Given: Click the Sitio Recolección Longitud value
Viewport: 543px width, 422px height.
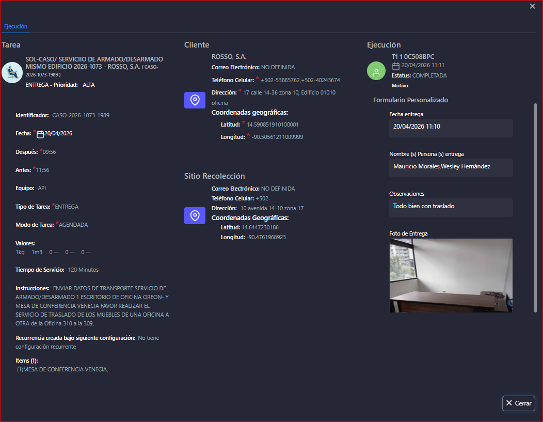Looking at the screenshot, I should coord(266,237).
